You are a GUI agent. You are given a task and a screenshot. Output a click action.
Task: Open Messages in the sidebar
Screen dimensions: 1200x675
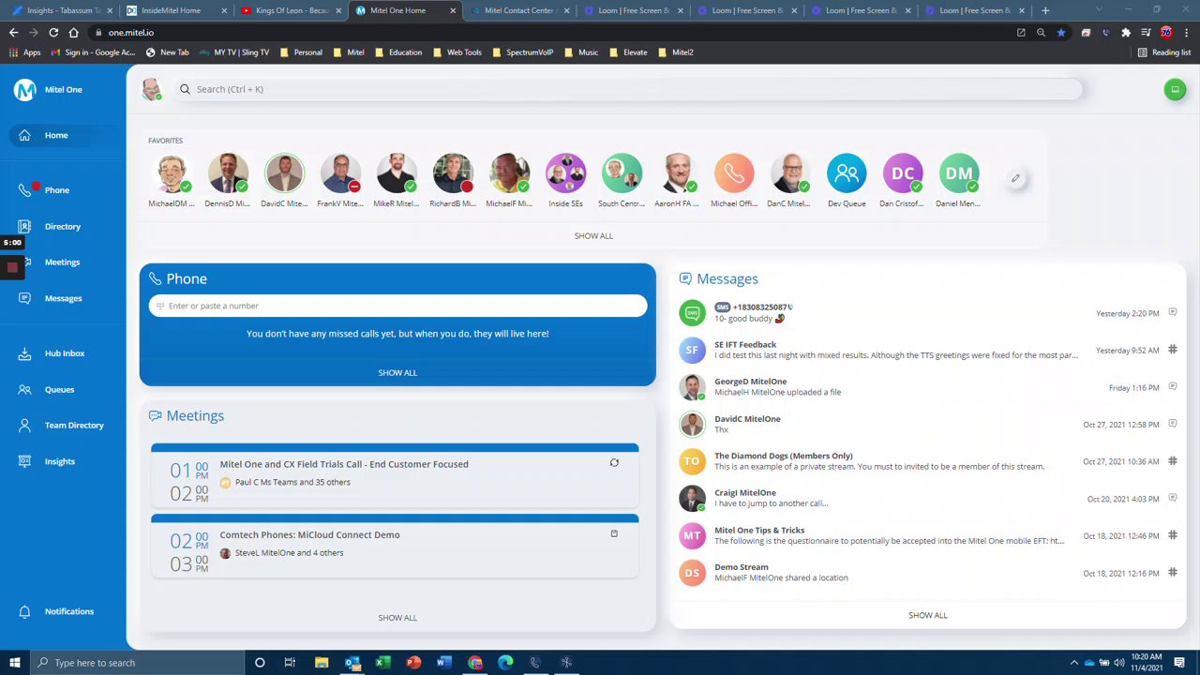63,298
